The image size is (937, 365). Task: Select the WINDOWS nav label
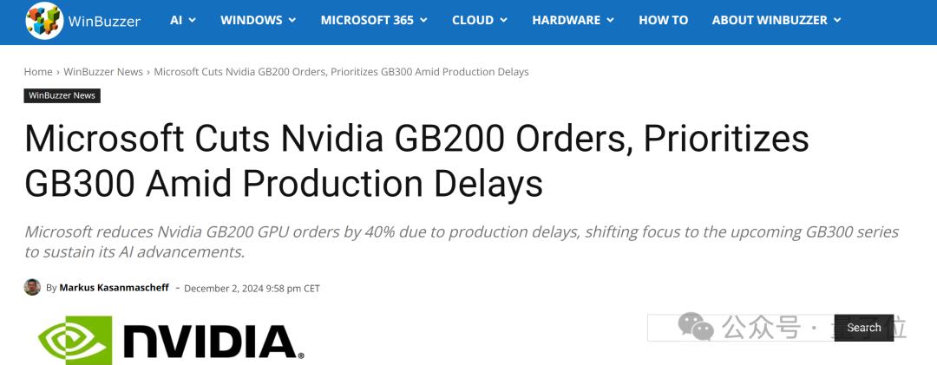coord(251,20)
